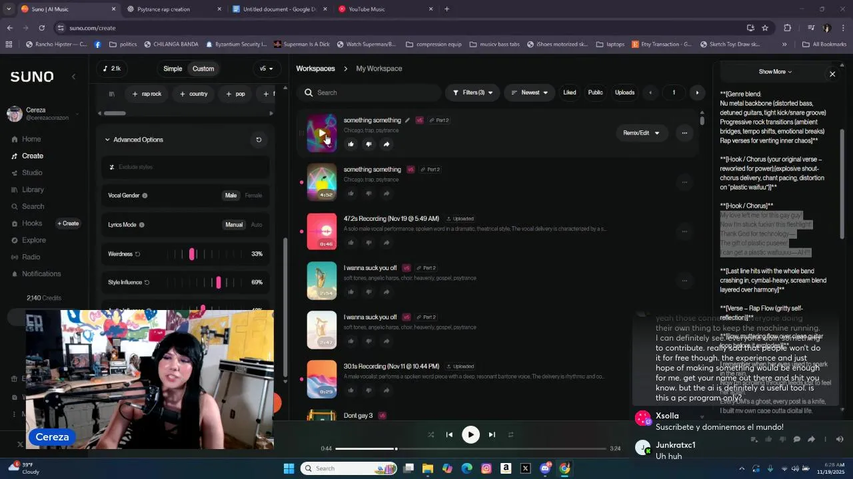Go to next page of workspace songs
This screenshot has height=479, width=853.
[697, 92]
